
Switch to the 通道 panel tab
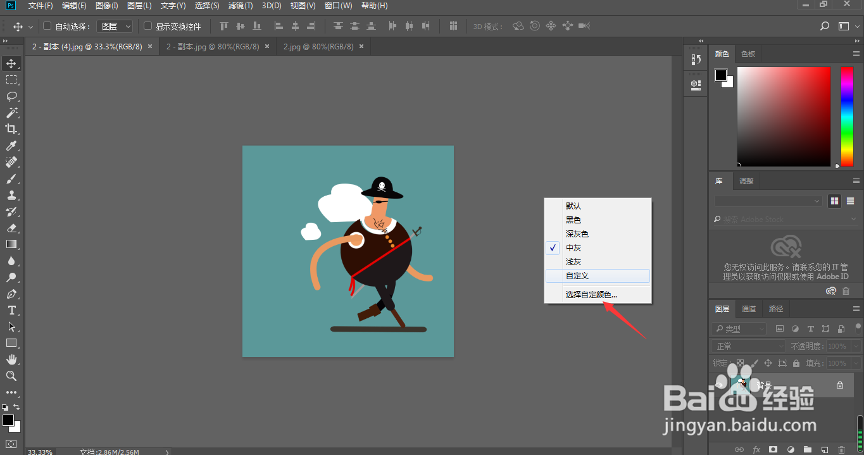[x=749, y=309]
